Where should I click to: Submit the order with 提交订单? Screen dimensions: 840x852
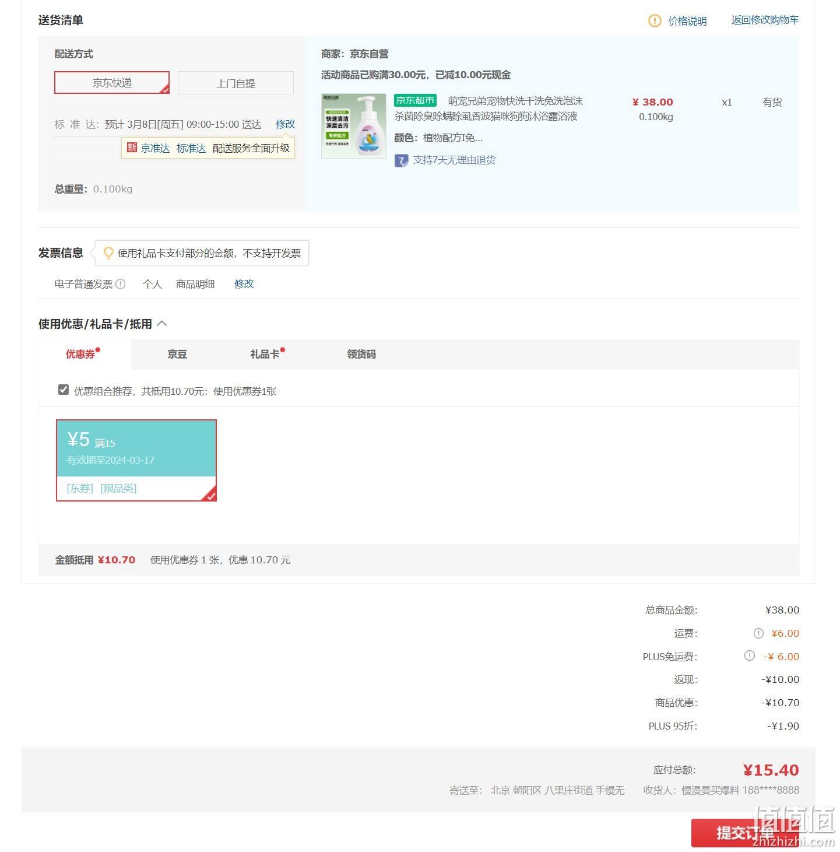pos(745,833)
